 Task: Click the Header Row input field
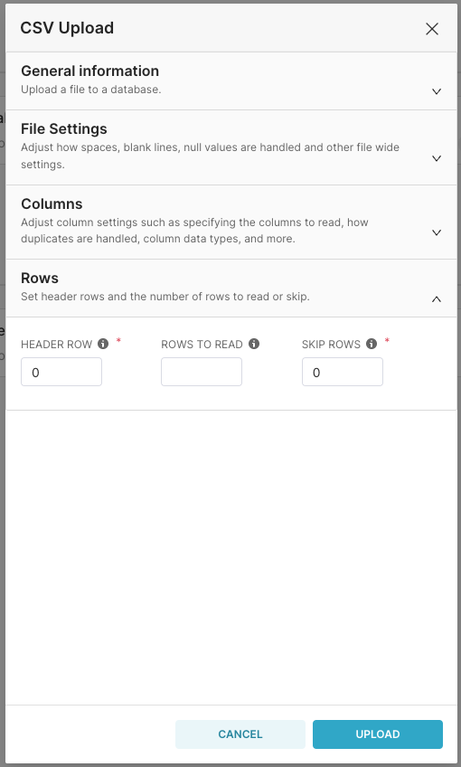pyautogui.click(x=61, y=372)
